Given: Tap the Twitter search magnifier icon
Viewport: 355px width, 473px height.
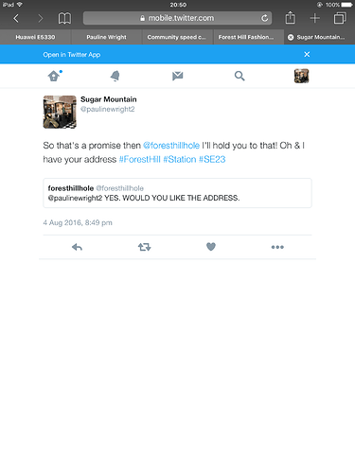Looking at the screenshot, I should click(240, 76).
